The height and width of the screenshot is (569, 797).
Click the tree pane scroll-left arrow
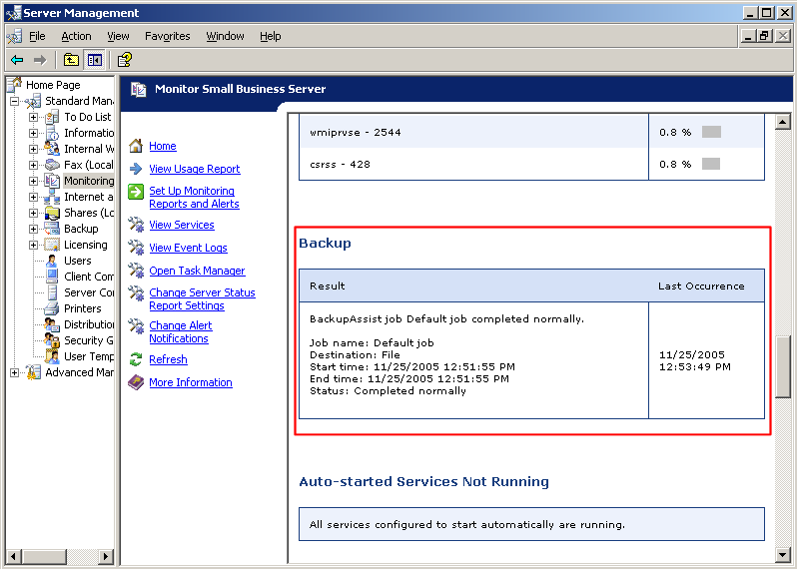pos(15,556)
